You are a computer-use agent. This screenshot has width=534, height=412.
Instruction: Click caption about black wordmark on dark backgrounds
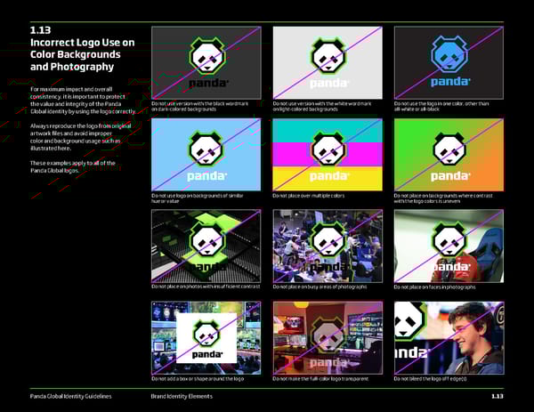coord(200,106)
